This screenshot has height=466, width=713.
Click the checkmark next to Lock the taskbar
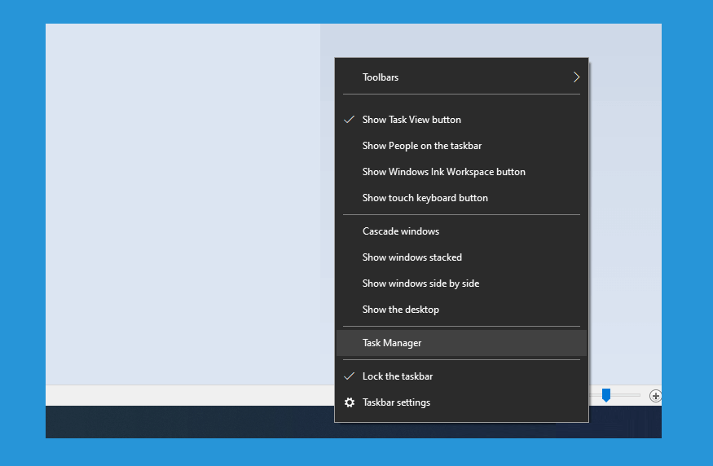click(x=350, y=376)
